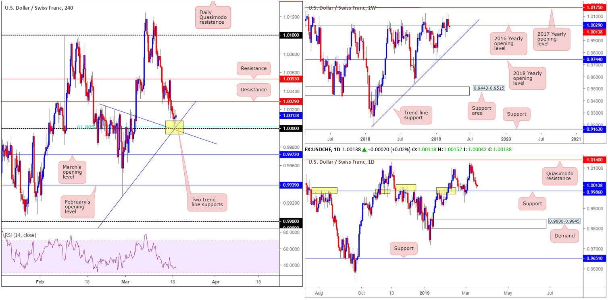
Task: Click the Support callout above 0.96510 line
Action: 404,248
